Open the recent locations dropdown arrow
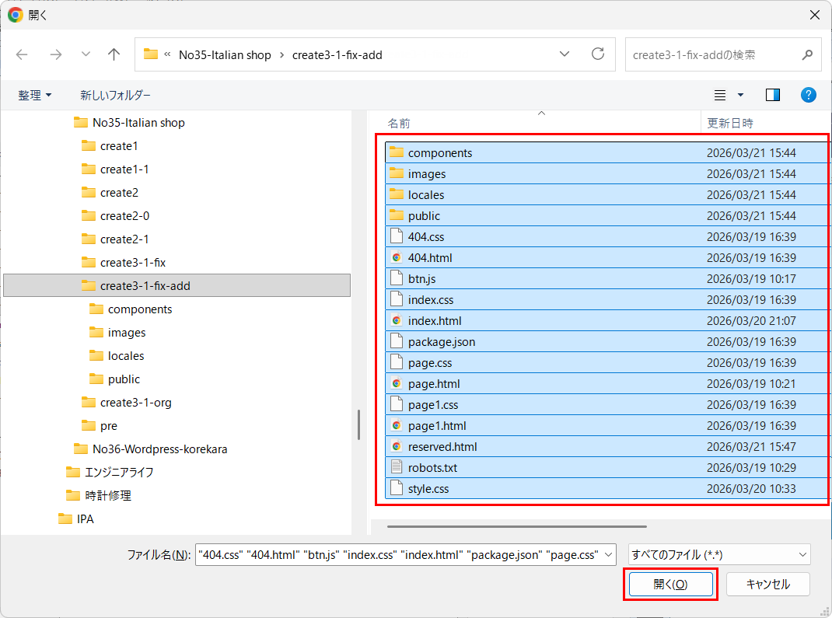 pyautogui.click(x=86, y=54)
